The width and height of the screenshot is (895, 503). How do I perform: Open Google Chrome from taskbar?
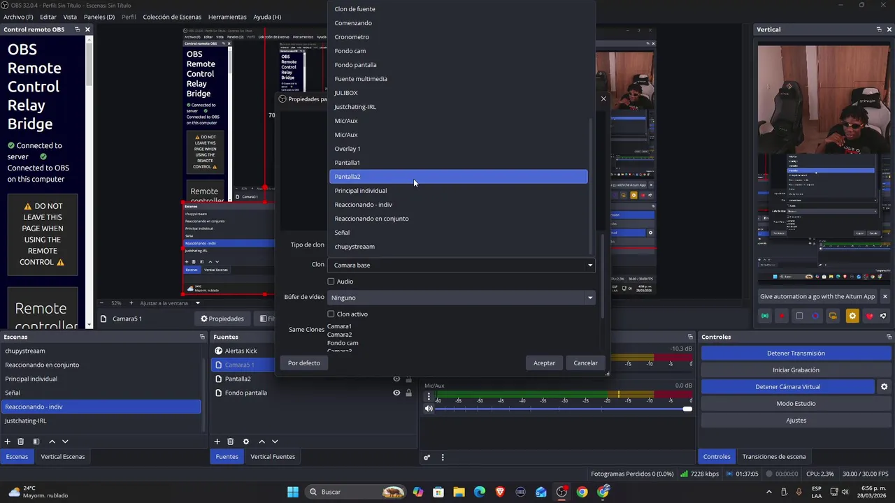coord(582,492)
